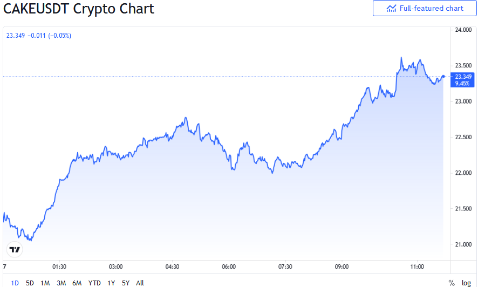Select the 5Y time range

click(126, 283)
